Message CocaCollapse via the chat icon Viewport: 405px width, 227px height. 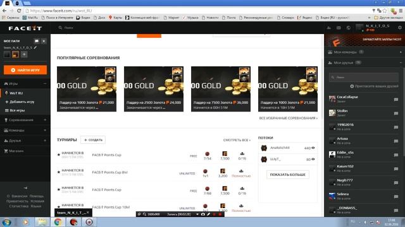(396, 100)
